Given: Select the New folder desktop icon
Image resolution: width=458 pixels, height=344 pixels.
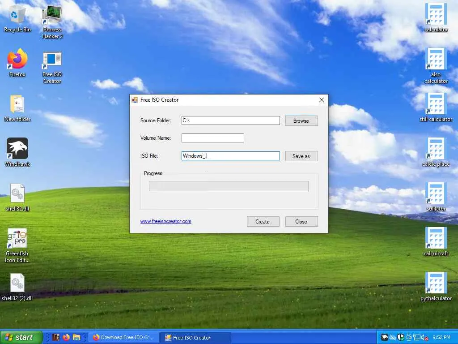Looking at the screenshot, I should pos(17,107).
